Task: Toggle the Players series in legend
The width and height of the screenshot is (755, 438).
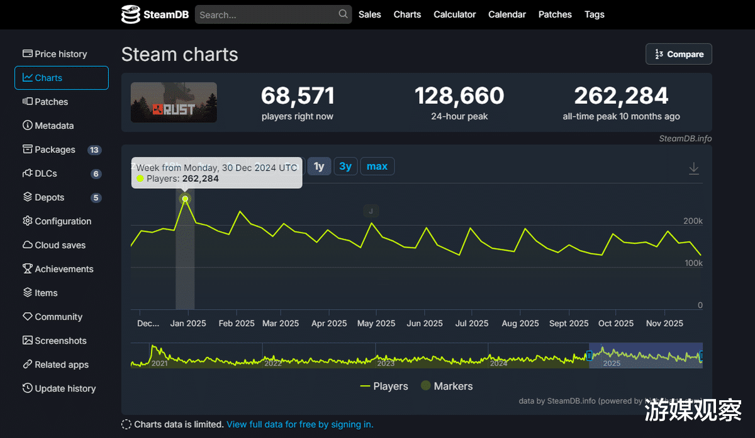Action: coord(384,386)
